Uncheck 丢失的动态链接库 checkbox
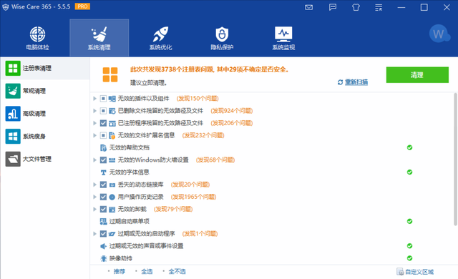 (103, 185)
